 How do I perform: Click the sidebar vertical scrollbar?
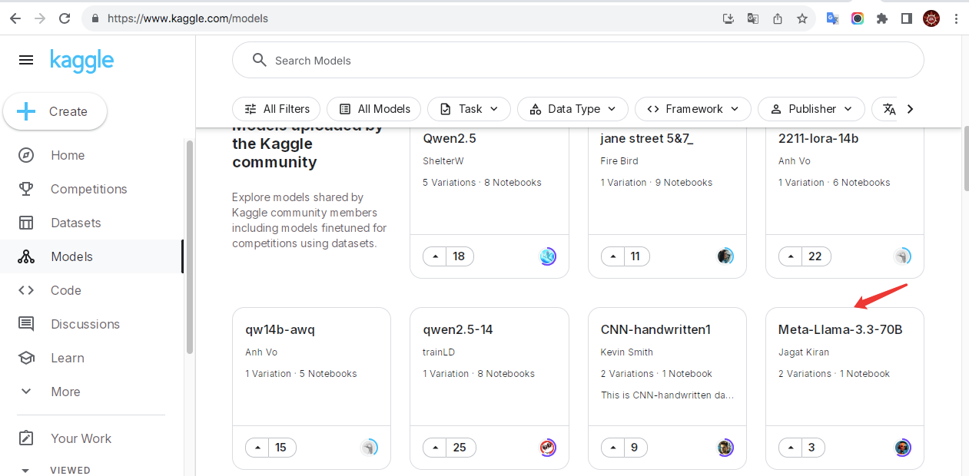pos(190,247)
